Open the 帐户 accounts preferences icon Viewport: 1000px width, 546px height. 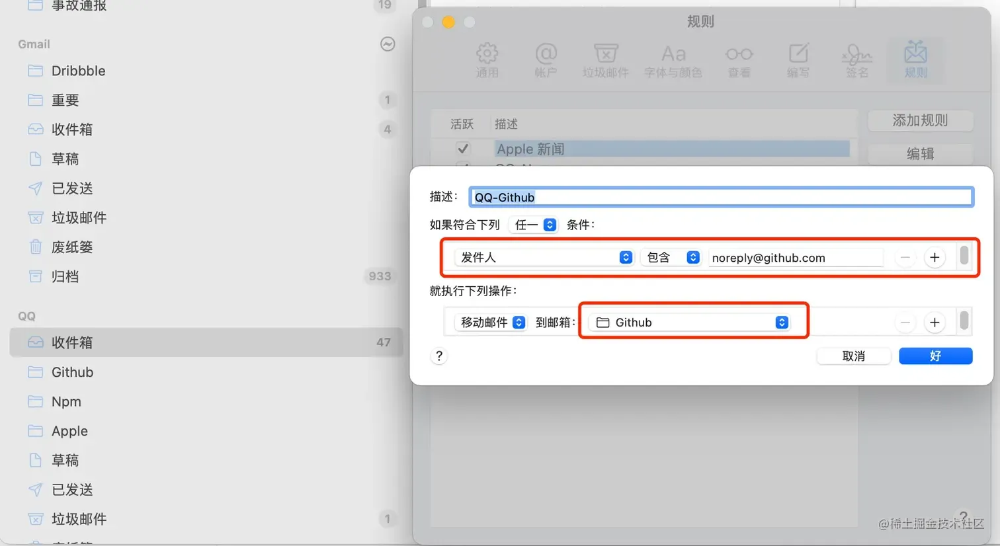[x=546, y=60]
